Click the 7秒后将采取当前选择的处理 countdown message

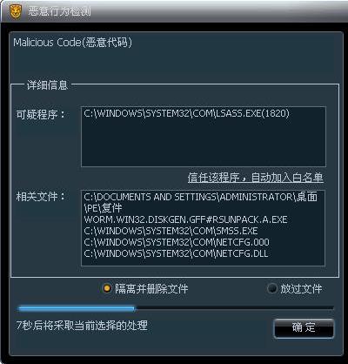point(82,325)
